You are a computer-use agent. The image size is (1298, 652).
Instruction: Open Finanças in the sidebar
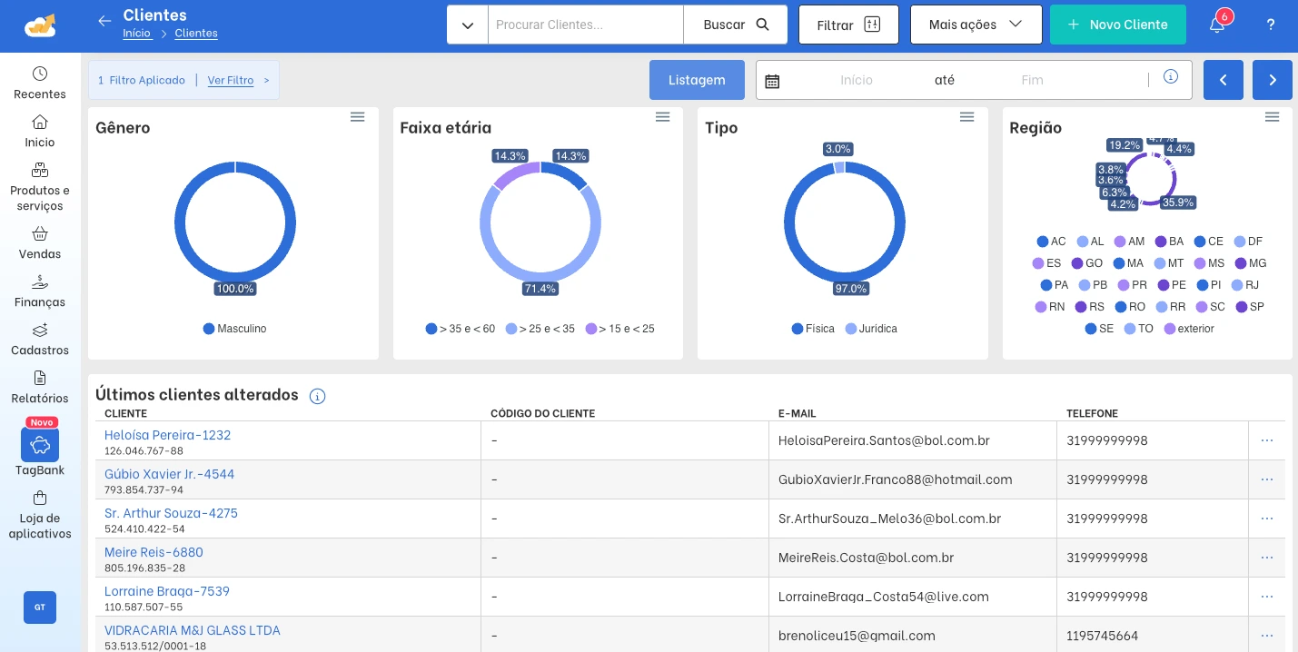(40, 291)
